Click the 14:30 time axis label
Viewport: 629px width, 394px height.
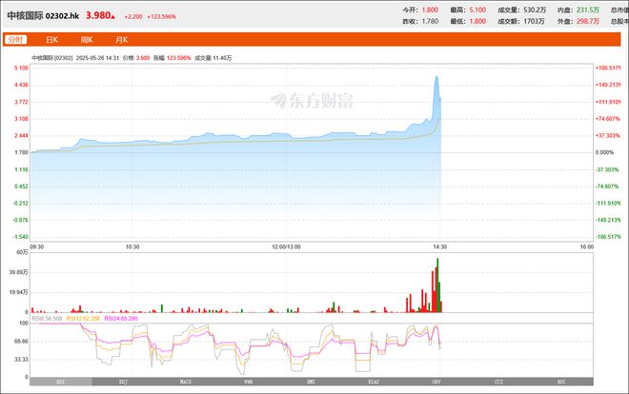[x=439, y=246]
